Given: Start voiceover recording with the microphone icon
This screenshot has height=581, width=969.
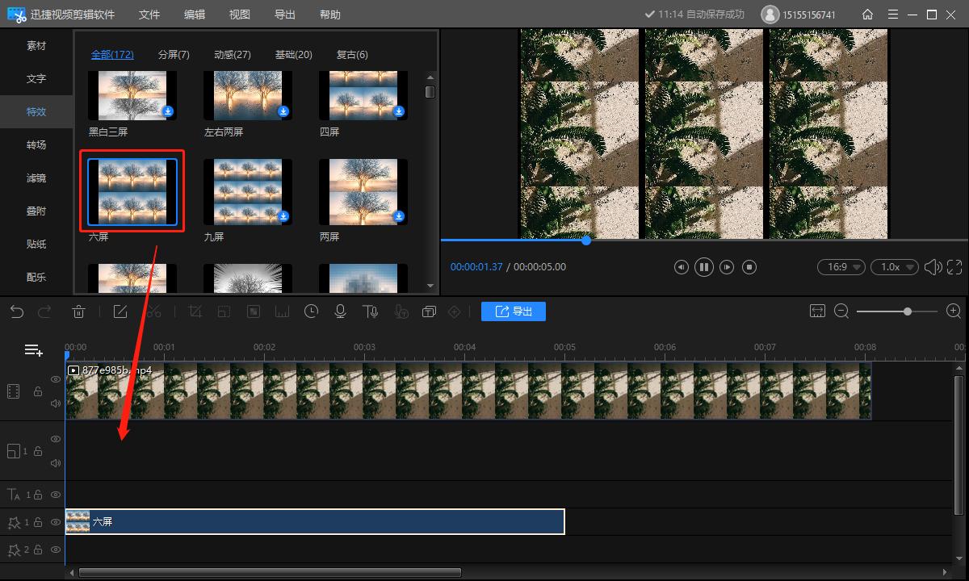Looking at the screenshot, I should (340, 311).
